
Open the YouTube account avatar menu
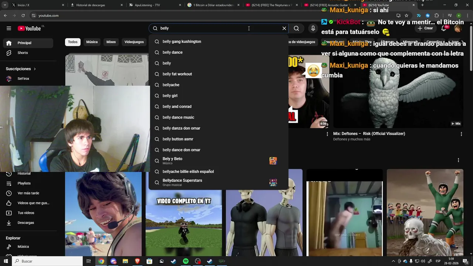tap(458, 28)
